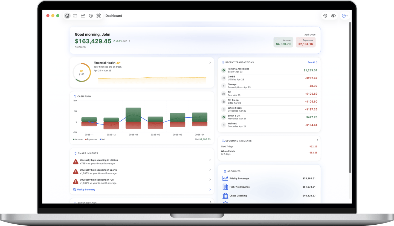Click the Whole Foods groceries fork icon
Screen dimensions: 394x226
(x=224, y=109)
